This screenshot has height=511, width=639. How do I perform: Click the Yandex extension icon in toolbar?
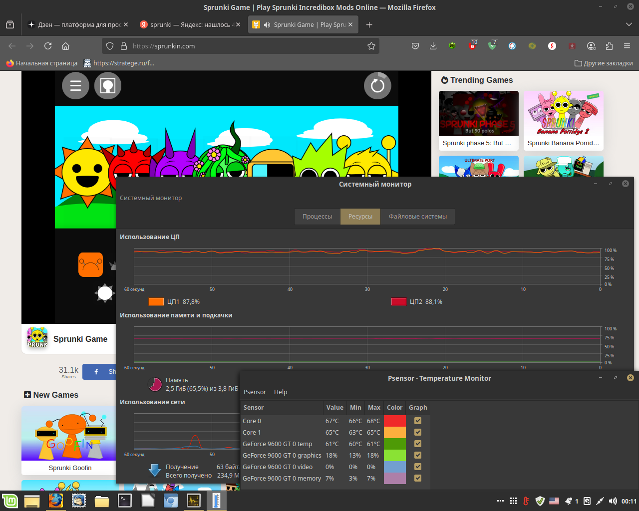click(x=552, y=46)
